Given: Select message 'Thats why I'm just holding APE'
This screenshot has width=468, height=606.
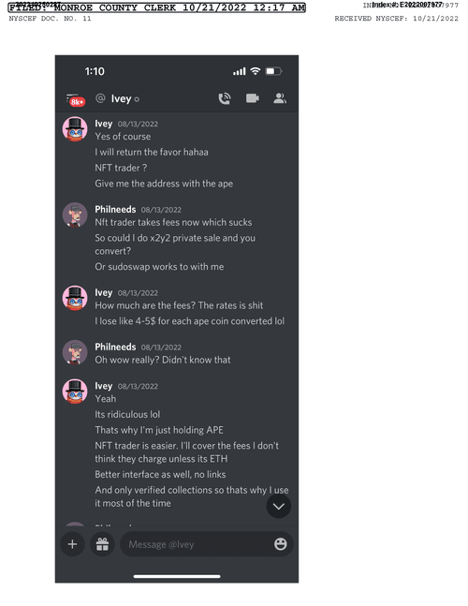Looking at the screenshot, I should [x=159, y=430].
